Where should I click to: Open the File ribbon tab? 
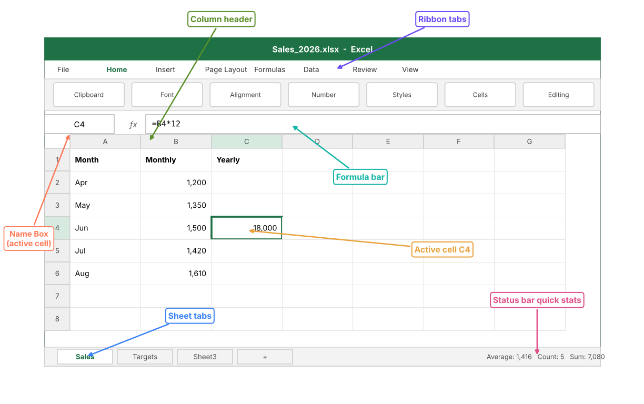63,69
